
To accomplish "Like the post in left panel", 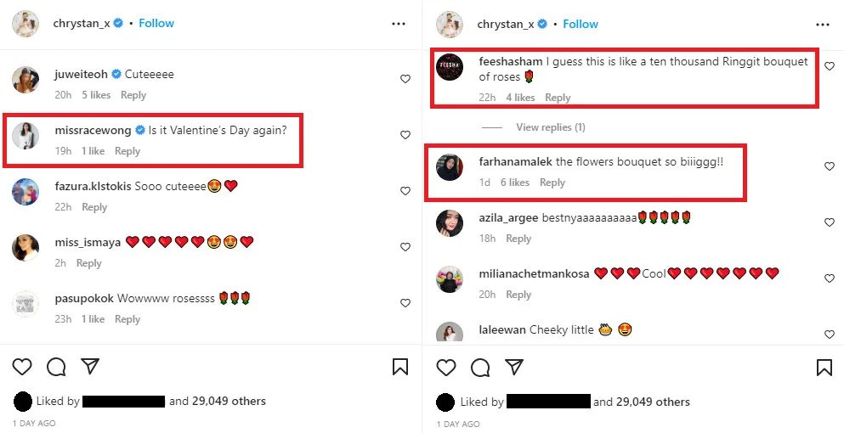I will [x=22, y=367].
